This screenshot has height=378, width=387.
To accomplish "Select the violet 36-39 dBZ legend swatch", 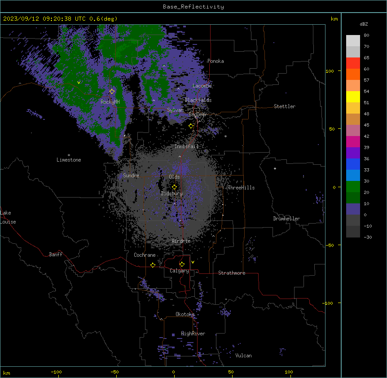I will point(353,153).
